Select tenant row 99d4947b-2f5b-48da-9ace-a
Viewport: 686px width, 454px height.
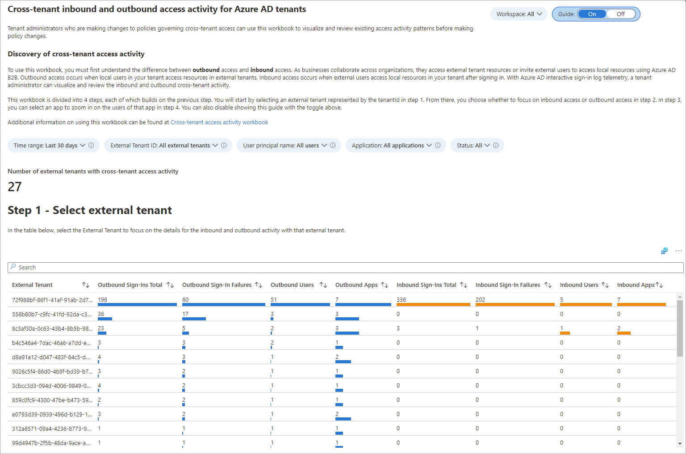342,443
